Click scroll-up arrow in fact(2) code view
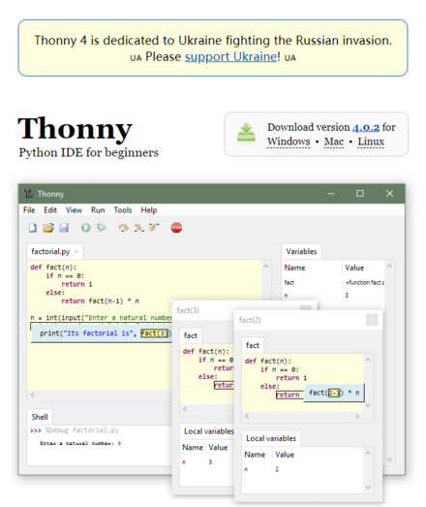 368,360
